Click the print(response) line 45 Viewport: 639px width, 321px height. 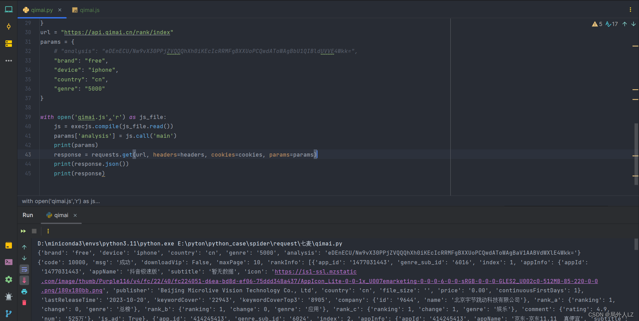coord(79,173)
